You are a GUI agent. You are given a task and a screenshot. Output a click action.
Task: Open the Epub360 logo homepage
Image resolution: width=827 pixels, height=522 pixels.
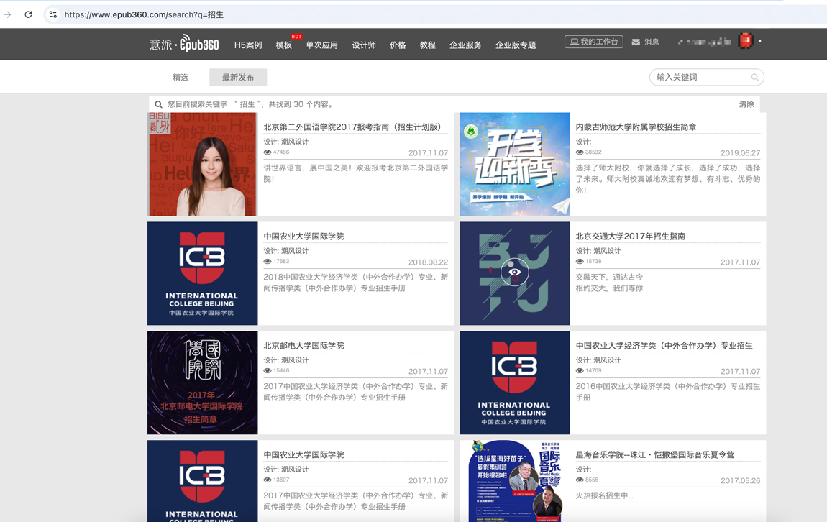184,44
